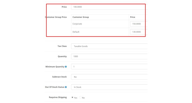Open the Subtract Stock dropdown
192x103 pixels.
109,77
